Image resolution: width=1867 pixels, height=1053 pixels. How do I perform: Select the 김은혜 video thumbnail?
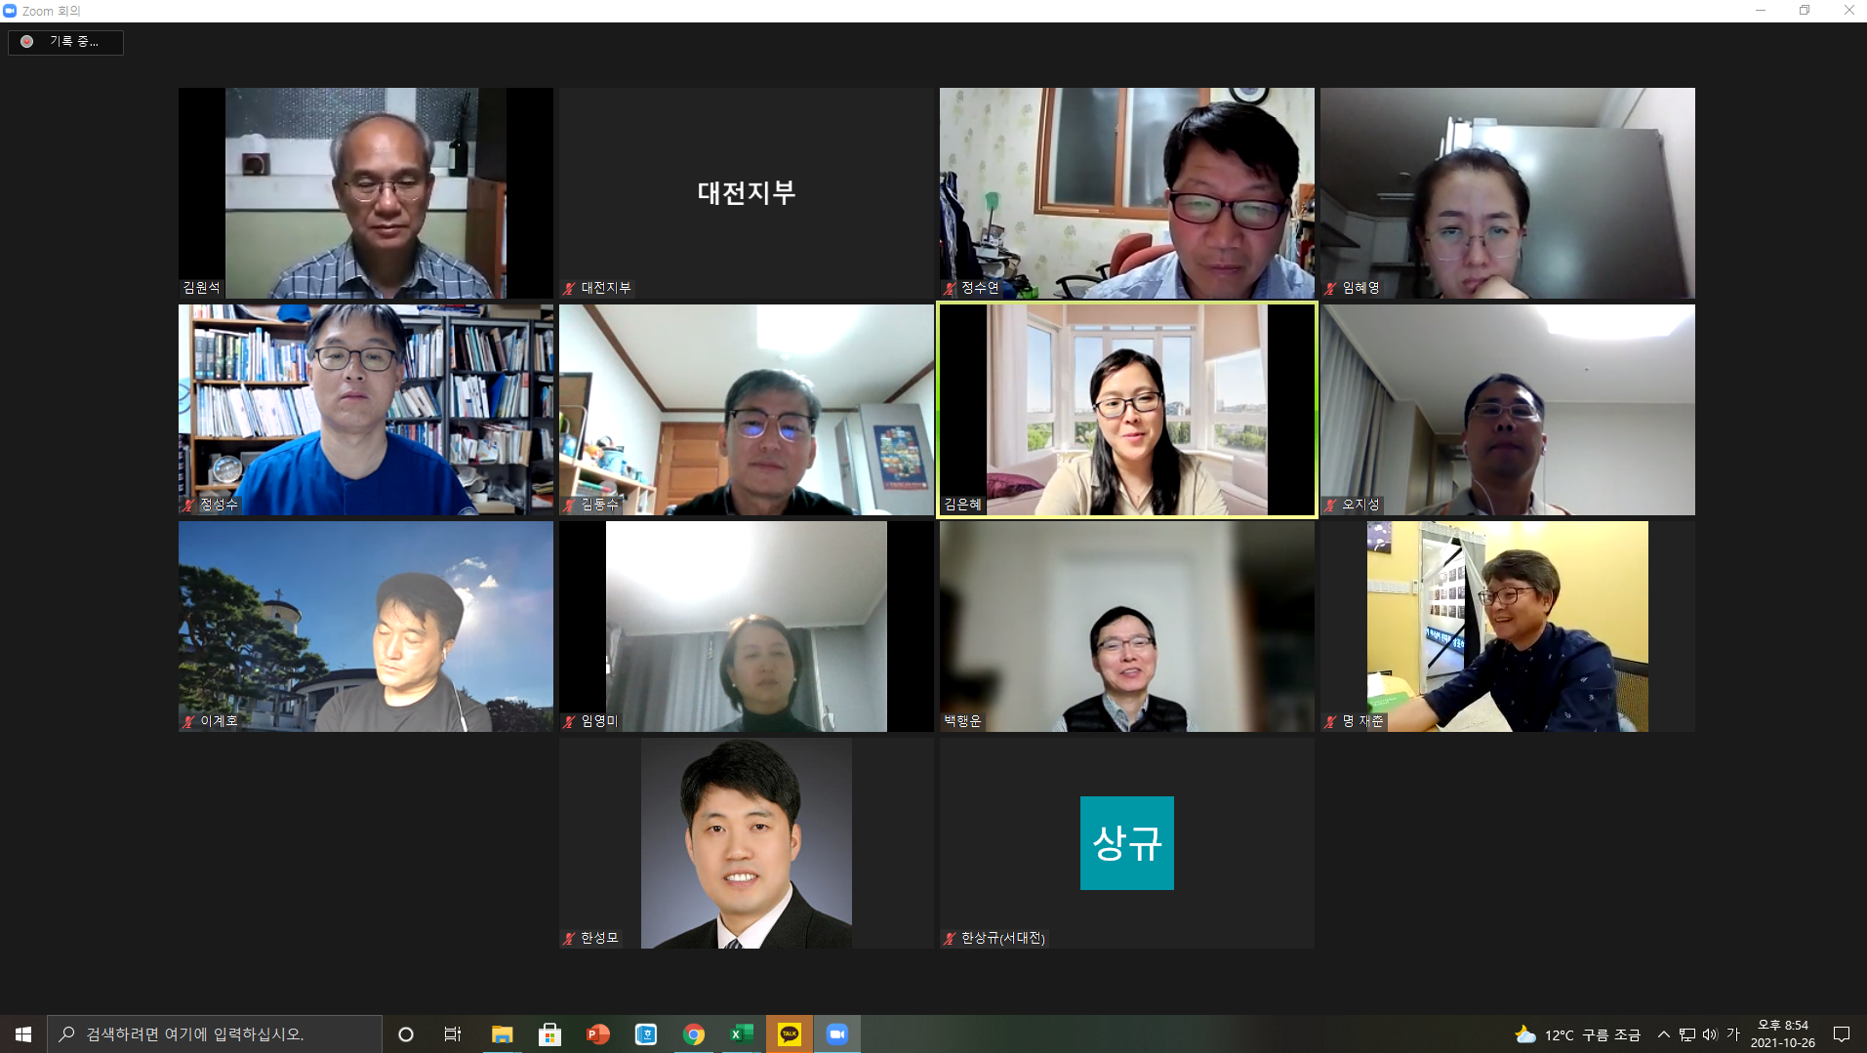tap(1126, 410)
